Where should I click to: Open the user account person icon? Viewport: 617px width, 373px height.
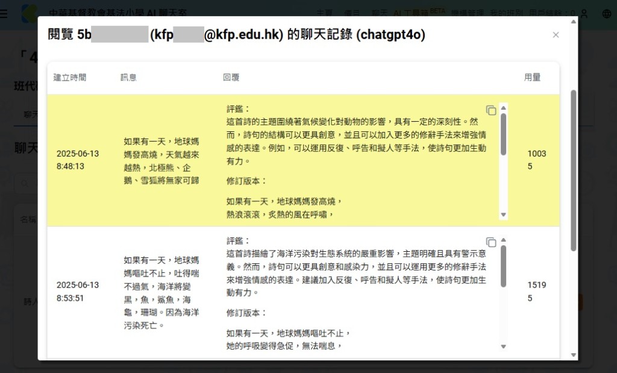coord(583,12)
